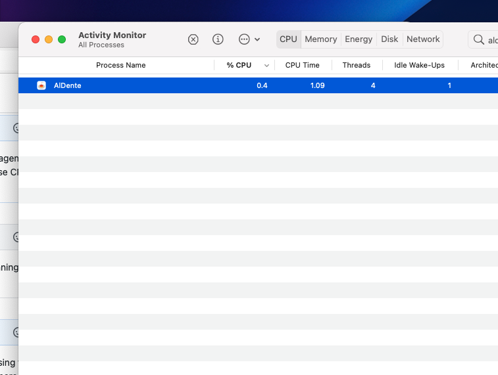
Task: Zoom Activity Monitor with green button
Action: coord(62,39)
